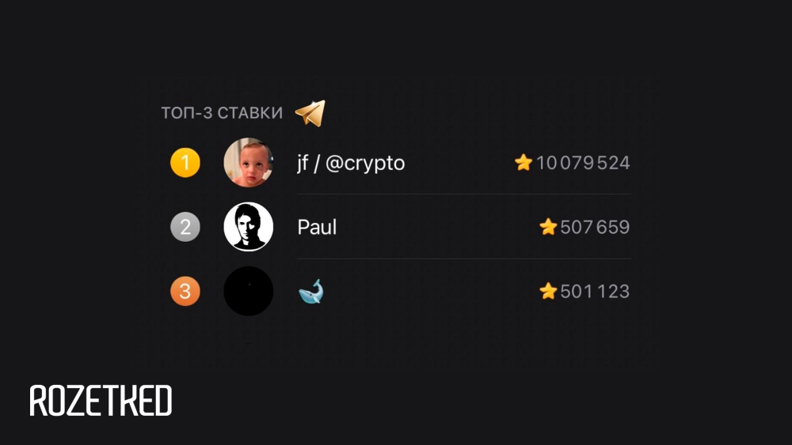Click the 501 123 stars amount

point(595,292)
